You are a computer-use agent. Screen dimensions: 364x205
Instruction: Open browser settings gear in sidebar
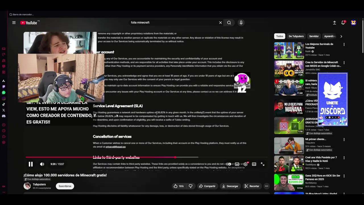coord(4,142)
